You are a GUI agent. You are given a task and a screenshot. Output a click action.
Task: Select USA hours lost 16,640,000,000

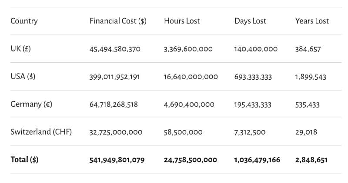click(191, 77)
